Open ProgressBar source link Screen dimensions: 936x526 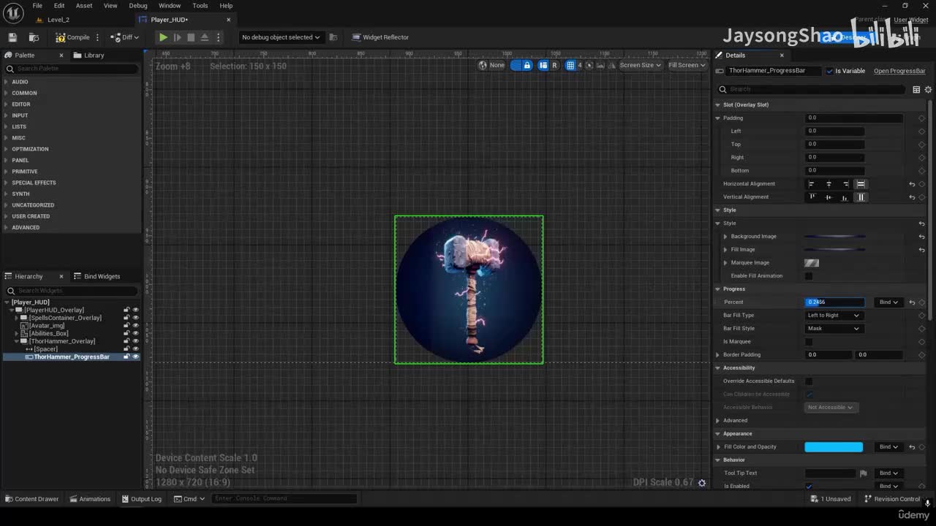click(x=899, y=71)
